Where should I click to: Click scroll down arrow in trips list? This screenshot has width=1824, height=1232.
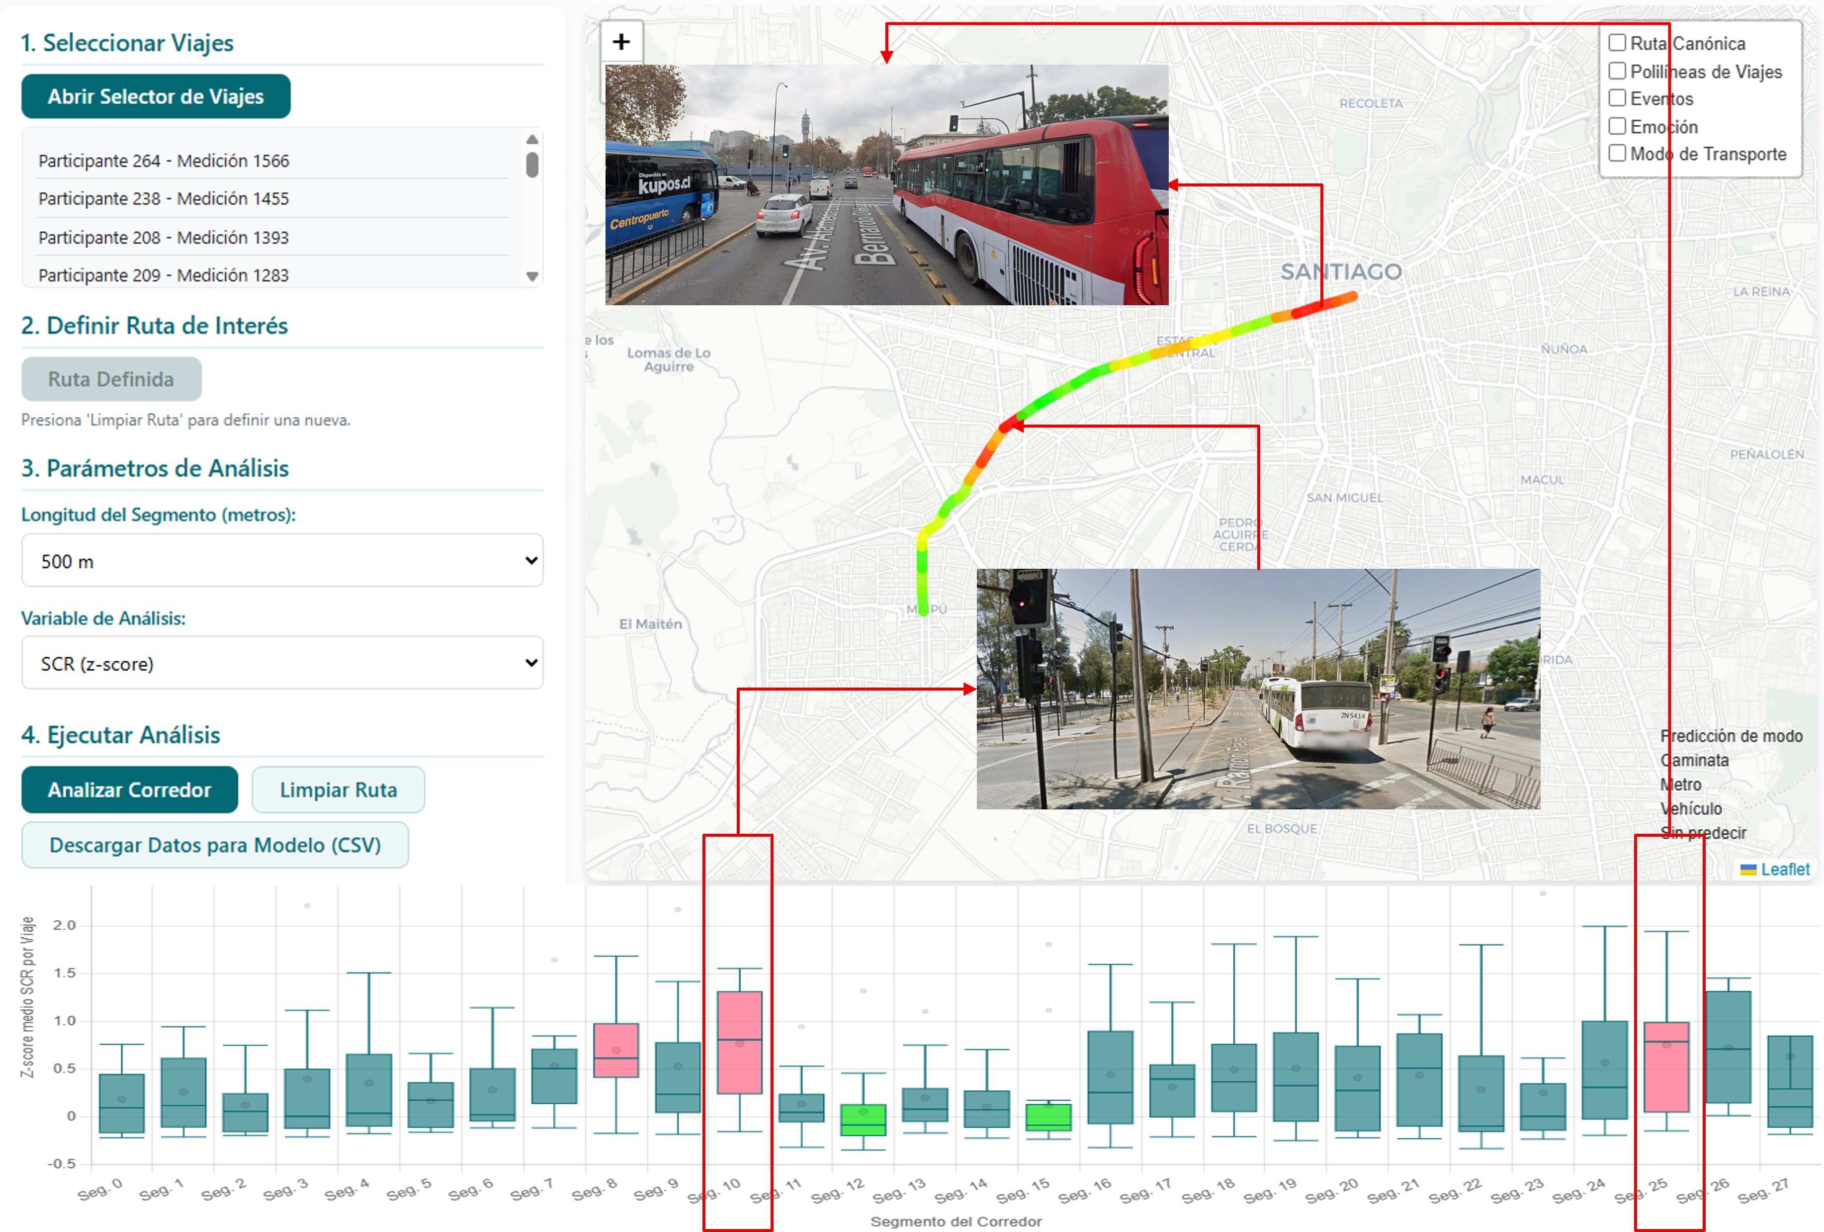coord(532,276)
